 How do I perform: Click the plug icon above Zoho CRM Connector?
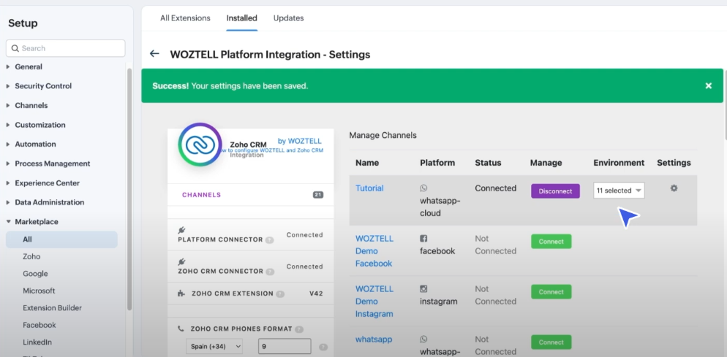point(181,261)
